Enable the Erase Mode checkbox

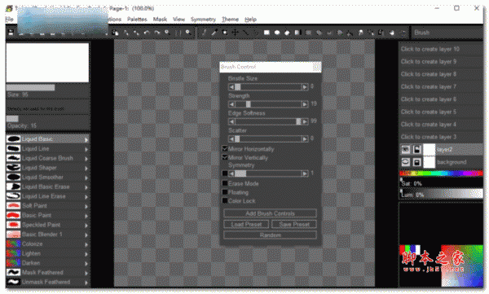(x=225, y=183)
